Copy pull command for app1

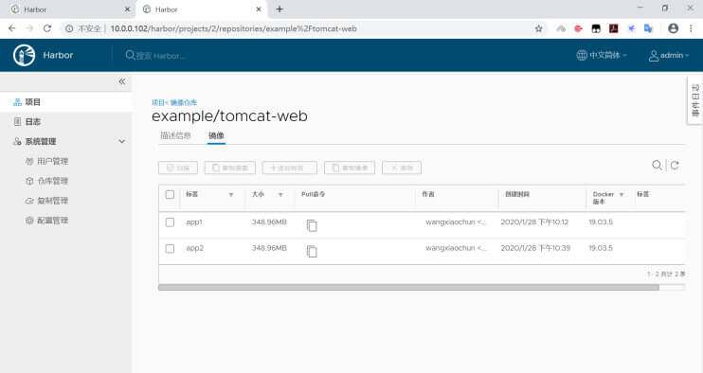312,225
